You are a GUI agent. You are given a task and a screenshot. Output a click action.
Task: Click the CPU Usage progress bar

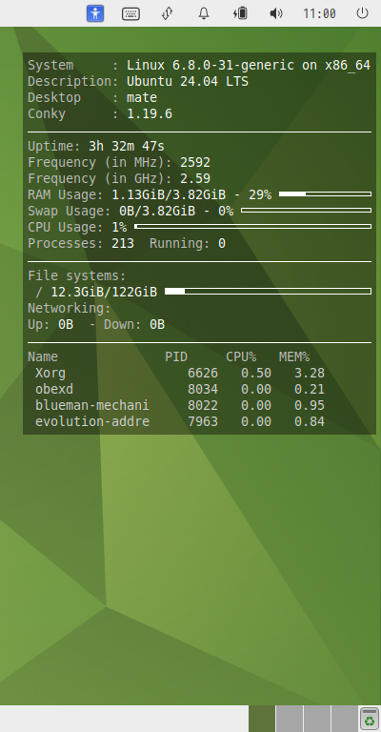click(x=252, y=227)
